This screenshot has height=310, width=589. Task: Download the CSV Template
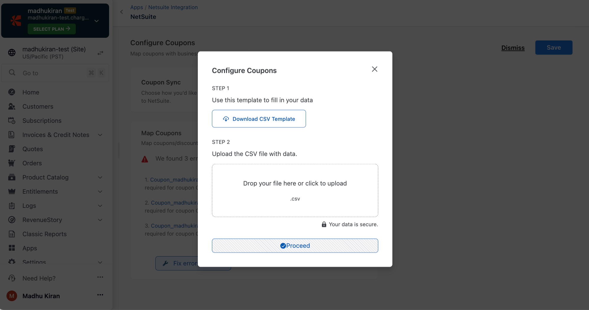(x=259, y=119)
